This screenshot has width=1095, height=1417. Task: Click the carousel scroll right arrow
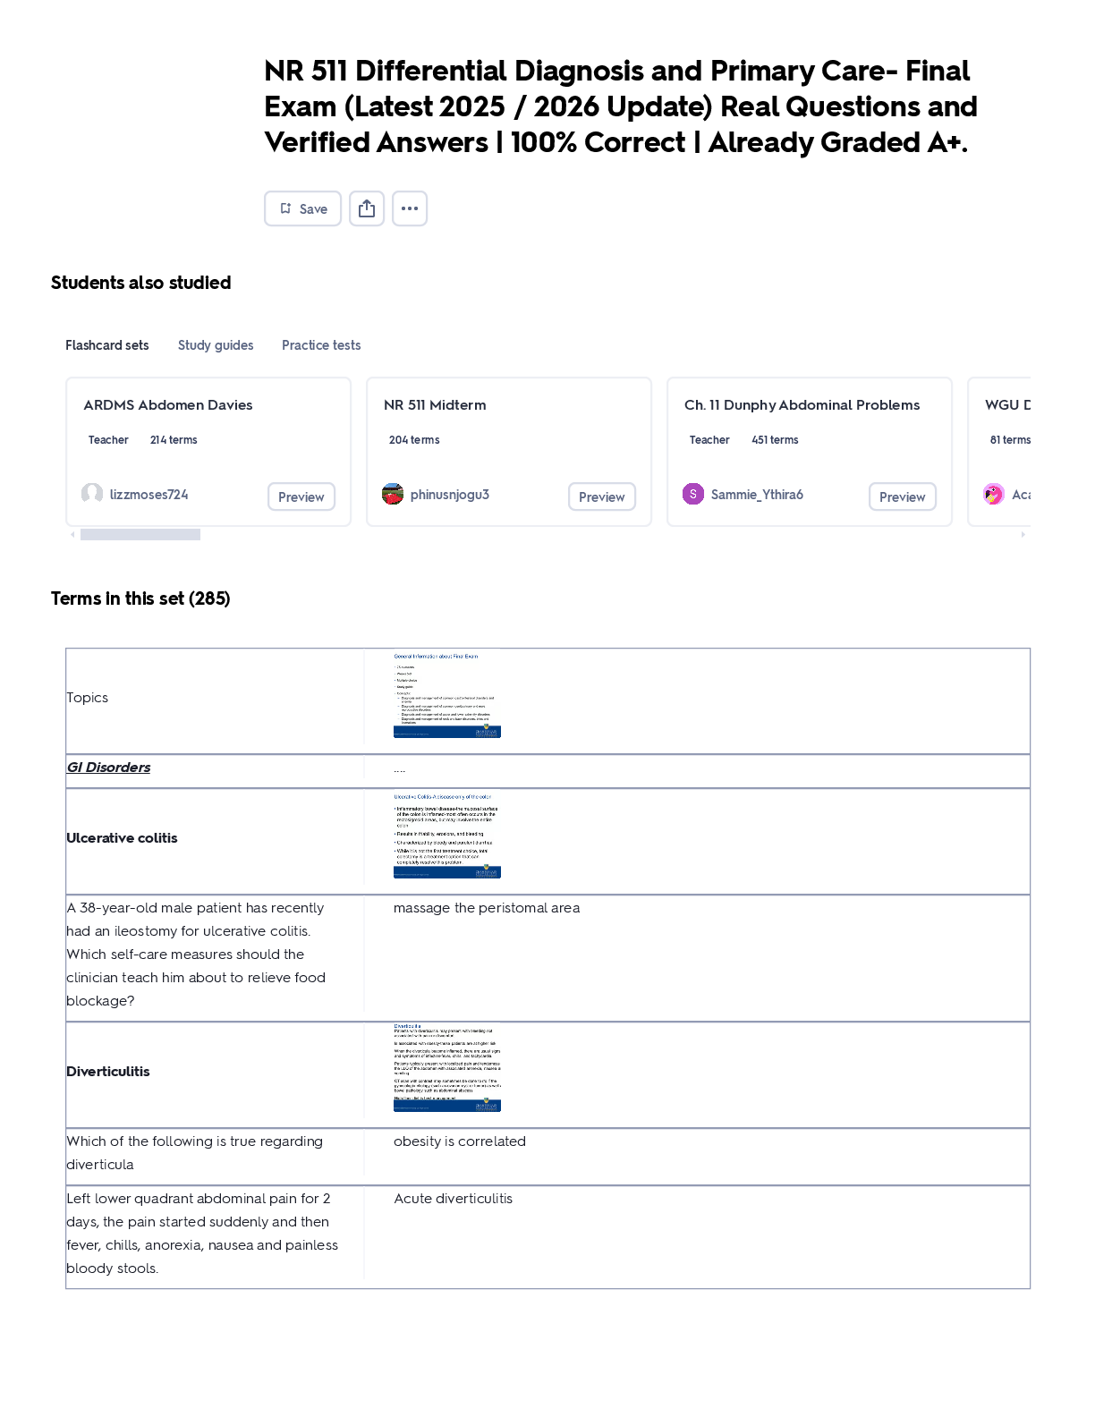(1023, 535)
